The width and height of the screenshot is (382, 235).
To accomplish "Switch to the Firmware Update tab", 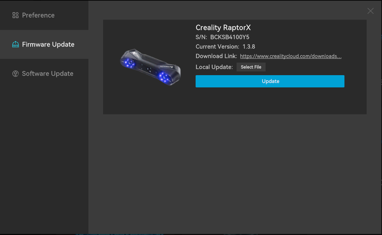I will click(48, 45).
